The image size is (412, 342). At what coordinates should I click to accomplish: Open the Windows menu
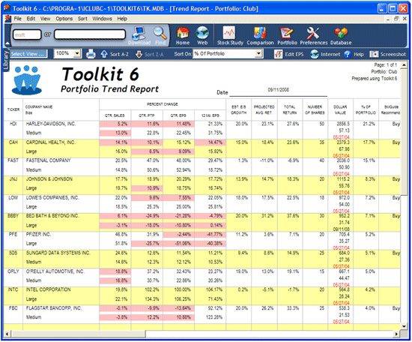pos(102,19)
